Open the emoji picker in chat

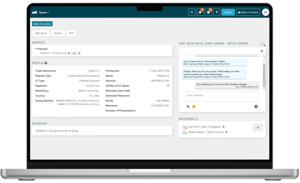[x=194, y=107]
